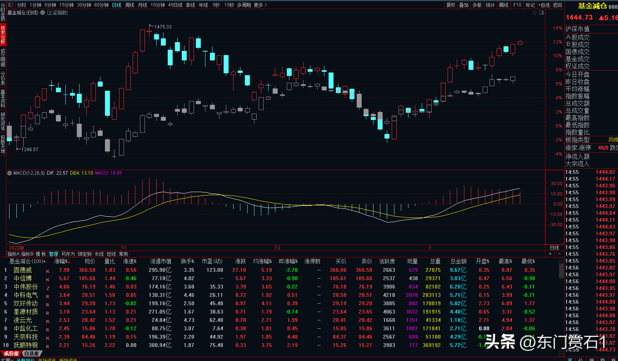The width and height of the screenshot is (618, 361).
Task: Toggle the left panel layout icon
Action: tap(11, 5)
